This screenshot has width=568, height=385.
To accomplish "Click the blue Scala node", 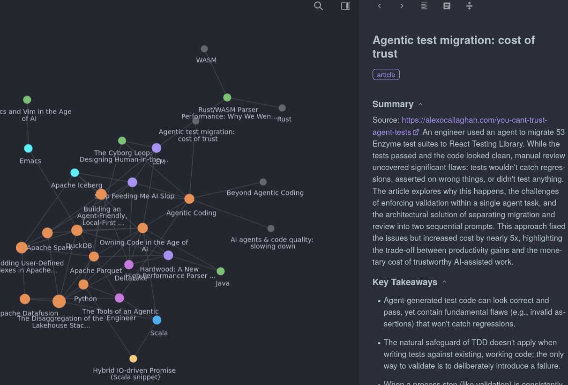I will 157,320.
